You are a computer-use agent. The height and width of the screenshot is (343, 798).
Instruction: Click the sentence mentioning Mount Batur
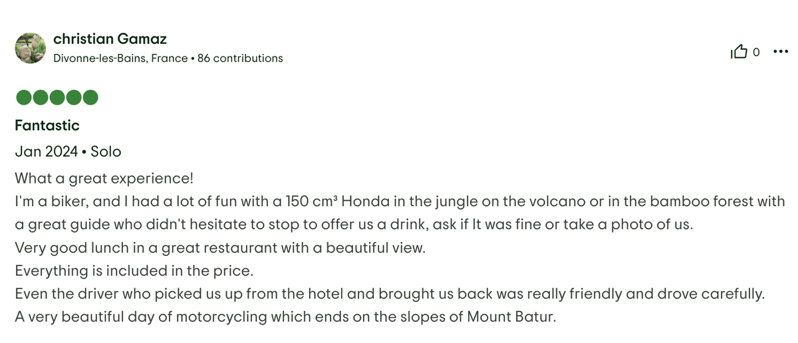click(x=285, y=316)
